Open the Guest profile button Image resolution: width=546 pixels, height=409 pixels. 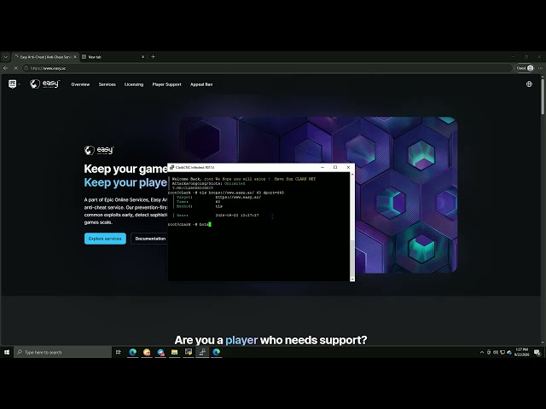tap(525, 68)
